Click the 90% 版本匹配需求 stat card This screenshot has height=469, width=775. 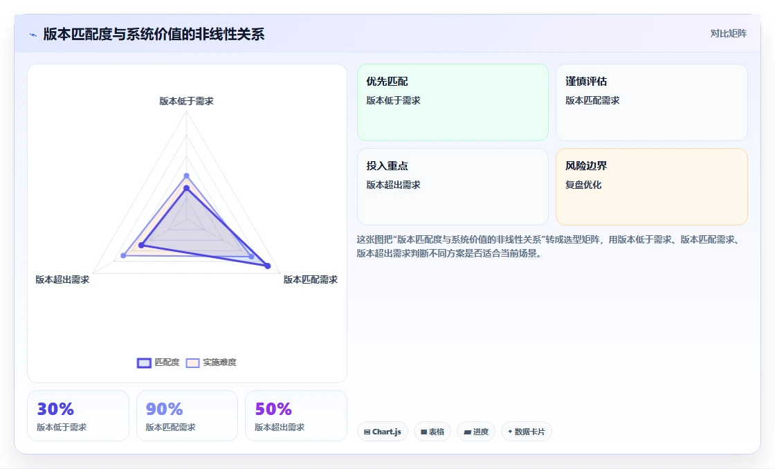(x=187, y=416)
